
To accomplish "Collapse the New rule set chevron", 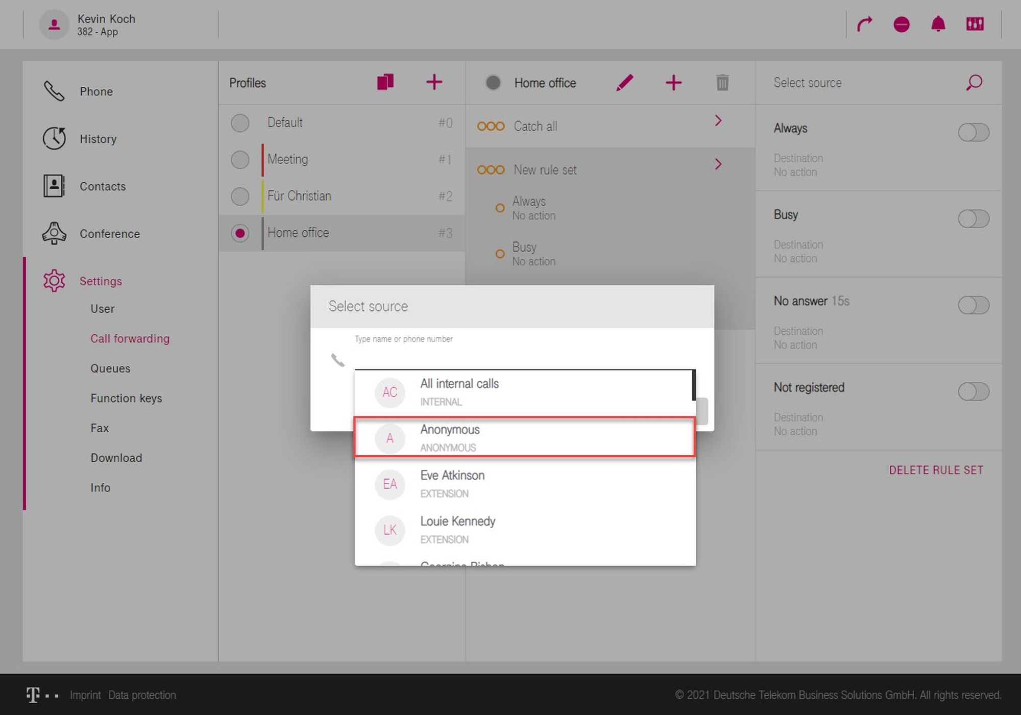I will 718,164.
